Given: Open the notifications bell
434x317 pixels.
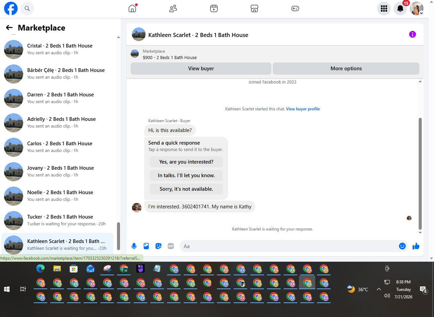Looking at the screenshot, I should click(x=400, y=8).
